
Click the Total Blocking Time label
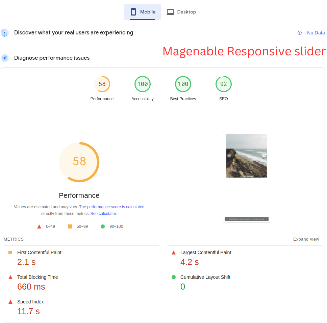click(37, 277)
